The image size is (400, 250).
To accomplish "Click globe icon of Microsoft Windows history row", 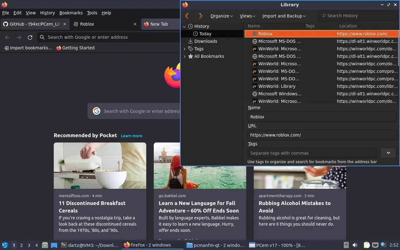I will pyautogui.click(x=255, y=94).
